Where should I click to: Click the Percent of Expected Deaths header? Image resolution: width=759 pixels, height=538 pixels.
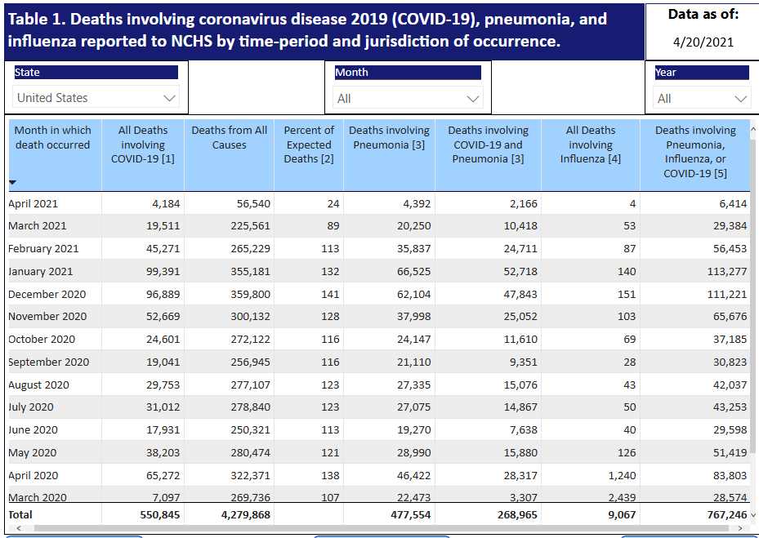[x=308, y=145]
